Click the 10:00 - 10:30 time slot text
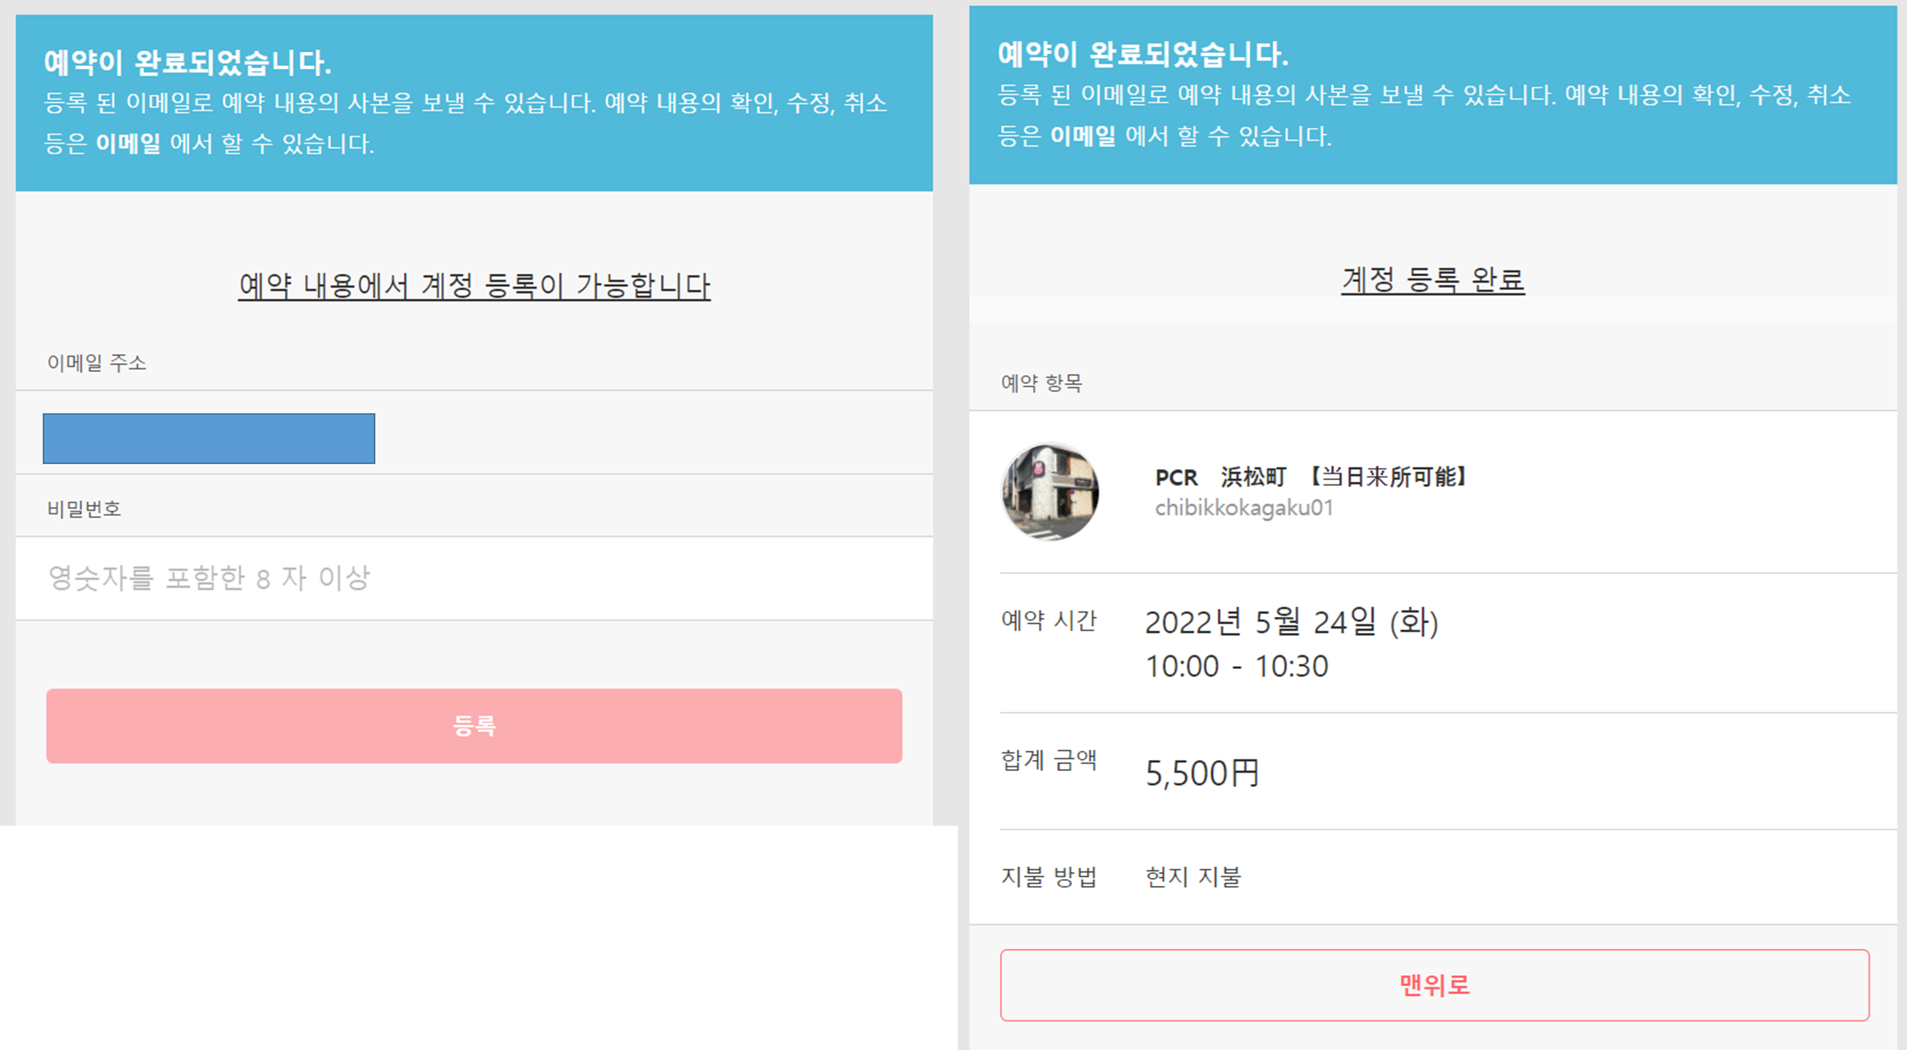This screenshot has width=1907, height=1050. (1236, 666)
